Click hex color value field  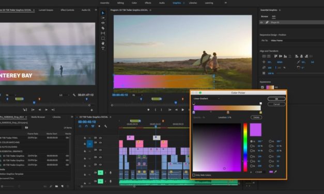[260, 172]
